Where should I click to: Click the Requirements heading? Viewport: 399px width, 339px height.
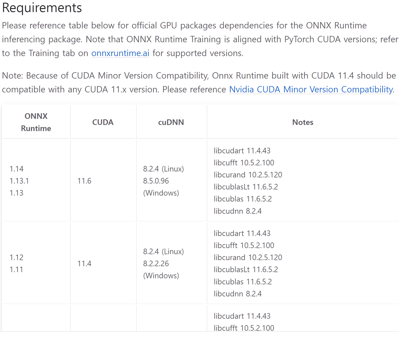tap(42, 8)
